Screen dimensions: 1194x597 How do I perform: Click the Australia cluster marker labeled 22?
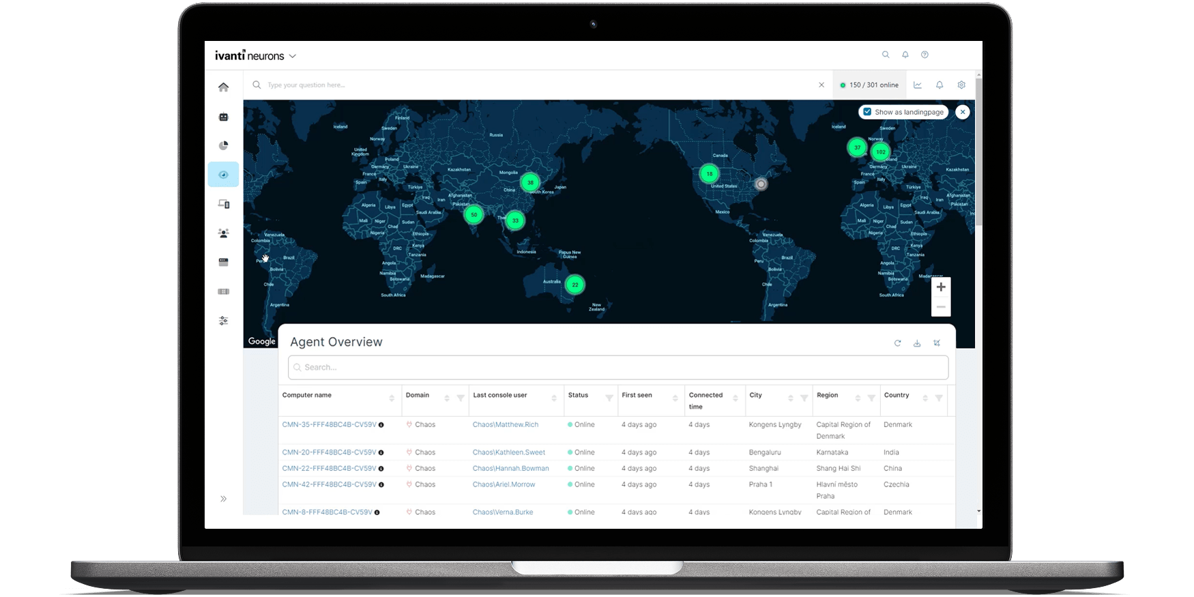(575, 285)
